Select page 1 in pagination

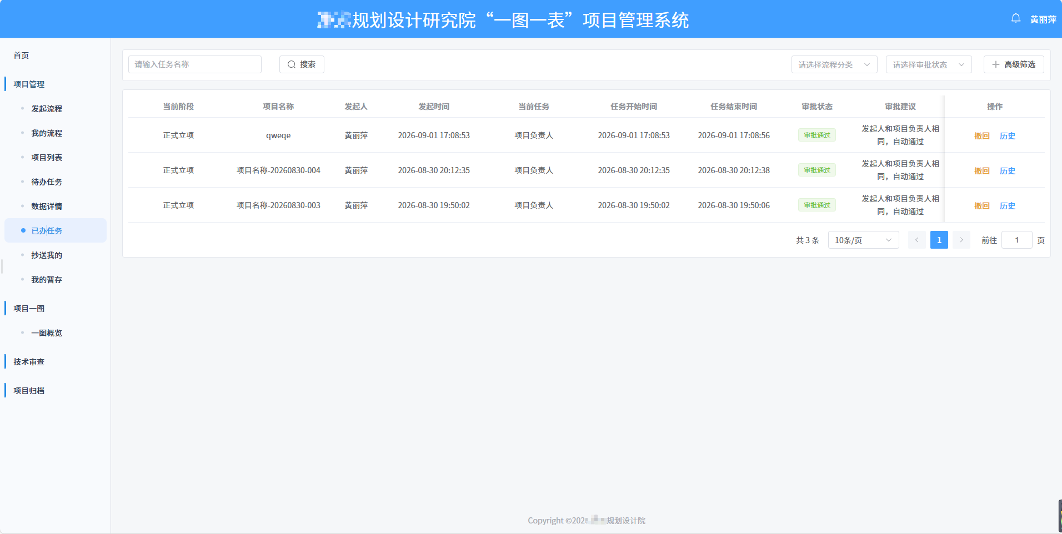coord(939,240)
